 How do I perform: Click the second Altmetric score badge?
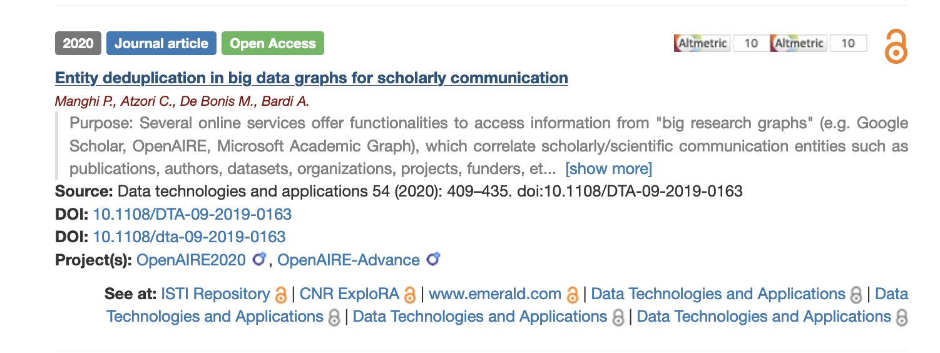[819, 43]
